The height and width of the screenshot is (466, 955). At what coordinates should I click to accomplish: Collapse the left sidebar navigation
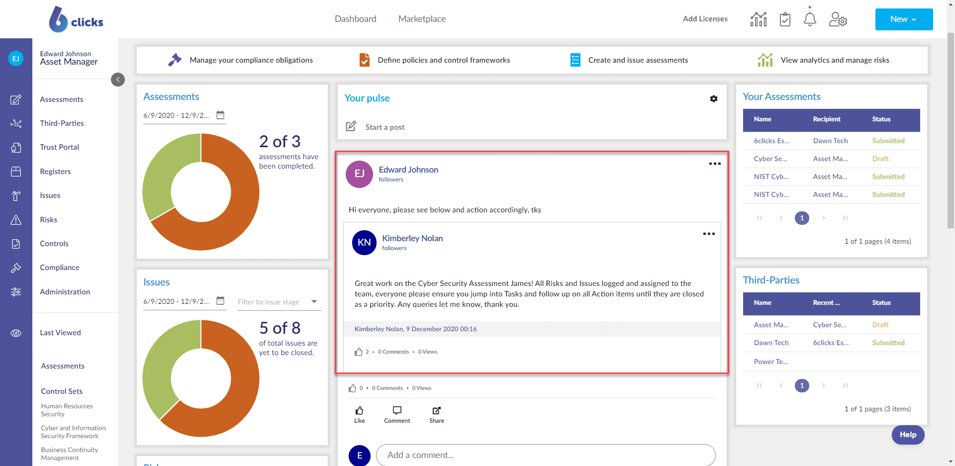(x=118, y=80)
